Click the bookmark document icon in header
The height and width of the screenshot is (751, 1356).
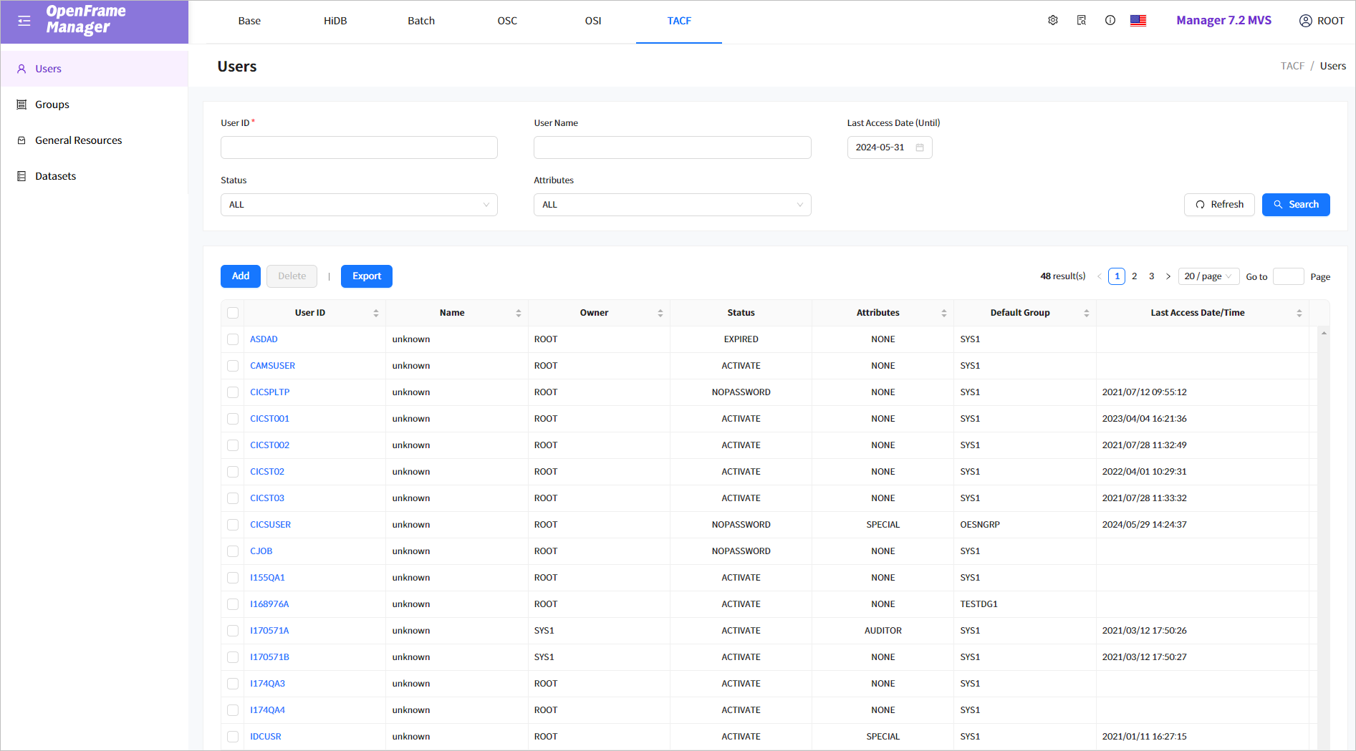(x=1082, y=21)
